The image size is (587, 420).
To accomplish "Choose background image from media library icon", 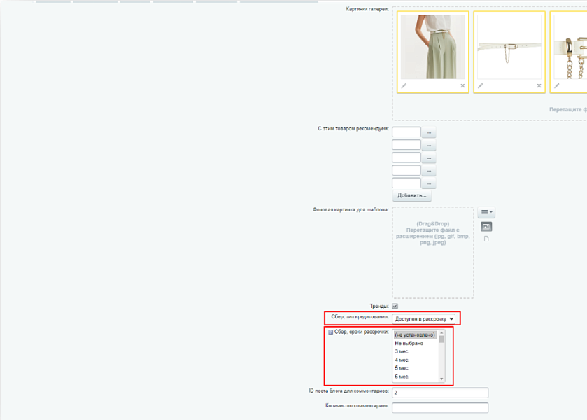I will click(486, 227).
